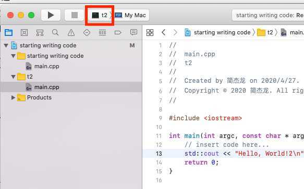The width and height of the screenshot is (304, 189).
Task: Click the int main function declaration
Action: (236, 136)
